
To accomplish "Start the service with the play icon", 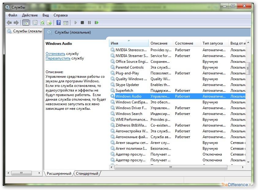I will click(x=76, y=23).
